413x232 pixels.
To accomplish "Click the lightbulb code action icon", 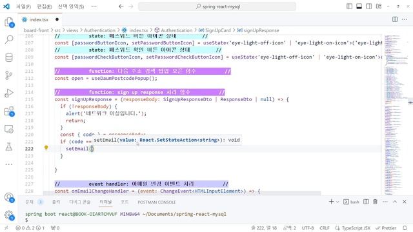I will [46, 148].
